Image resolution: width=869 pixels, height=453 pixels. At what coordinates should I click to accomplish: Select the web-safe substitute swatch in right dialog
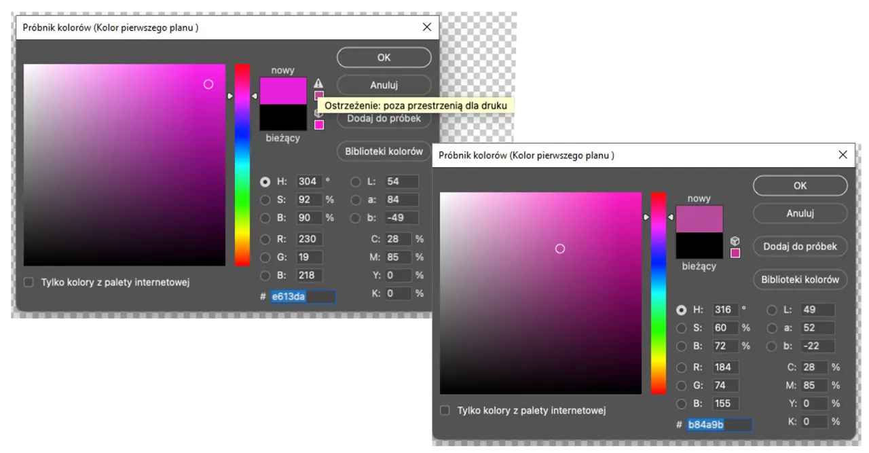point(735,253)
